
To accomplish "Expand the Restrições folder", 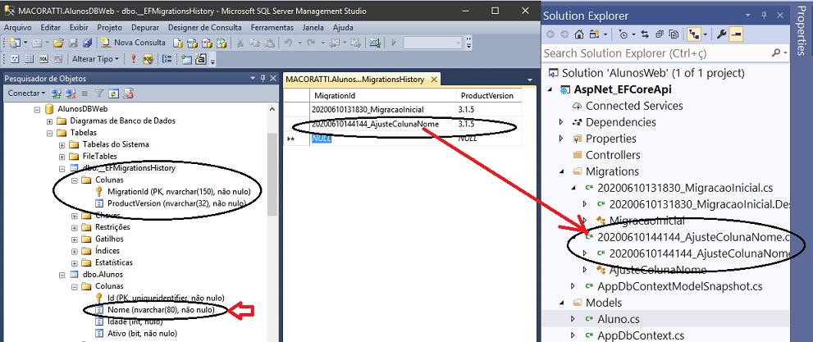I will 74,227.
